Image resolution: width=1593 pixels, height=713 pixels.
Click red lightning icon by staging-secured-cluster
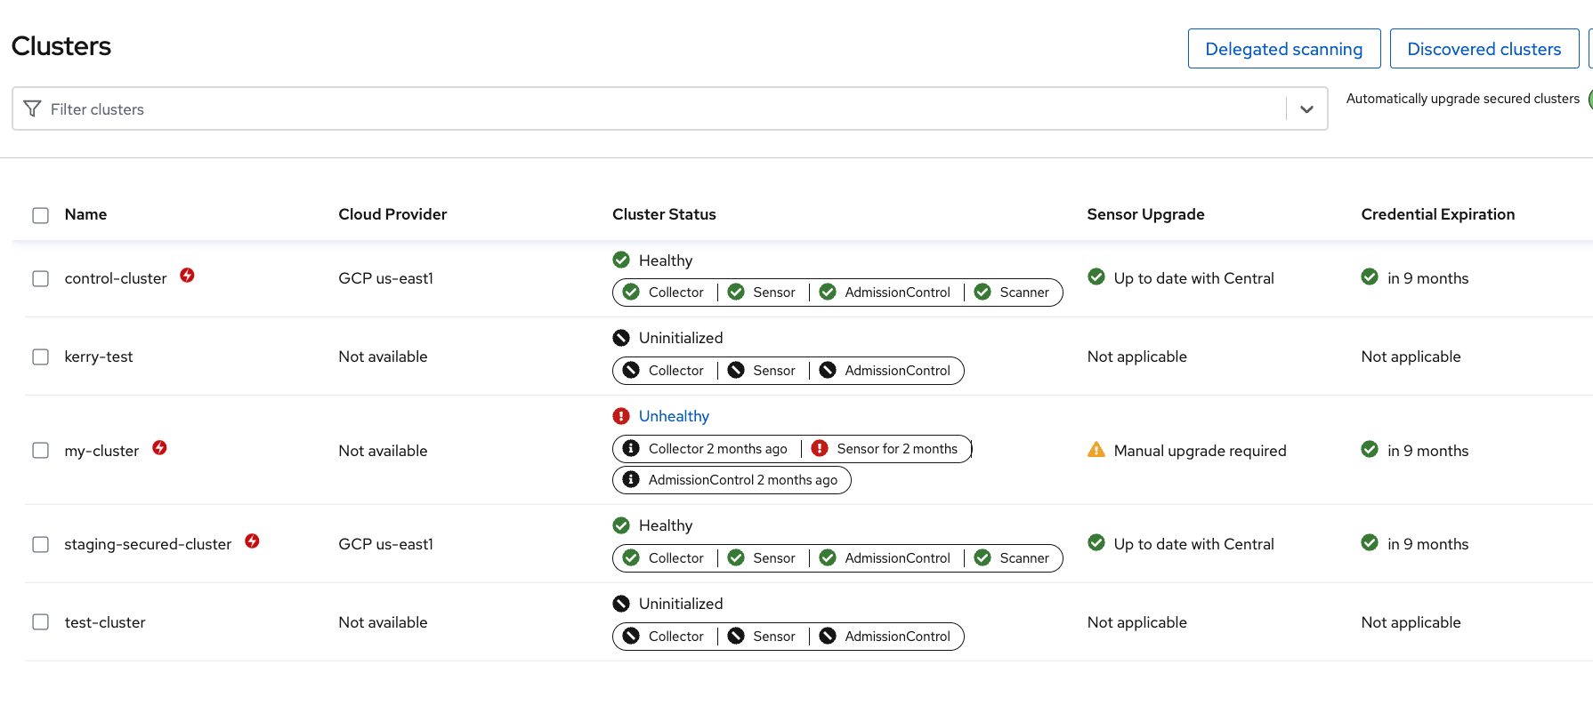252,541
